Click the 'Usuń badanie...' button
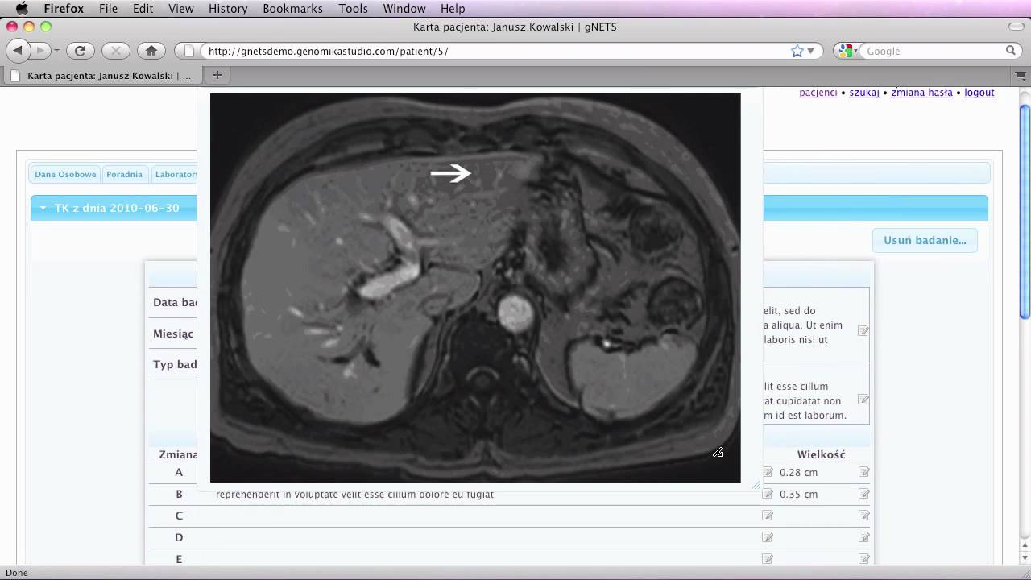This screenshot has height=580, width=1031. [925, 240]
